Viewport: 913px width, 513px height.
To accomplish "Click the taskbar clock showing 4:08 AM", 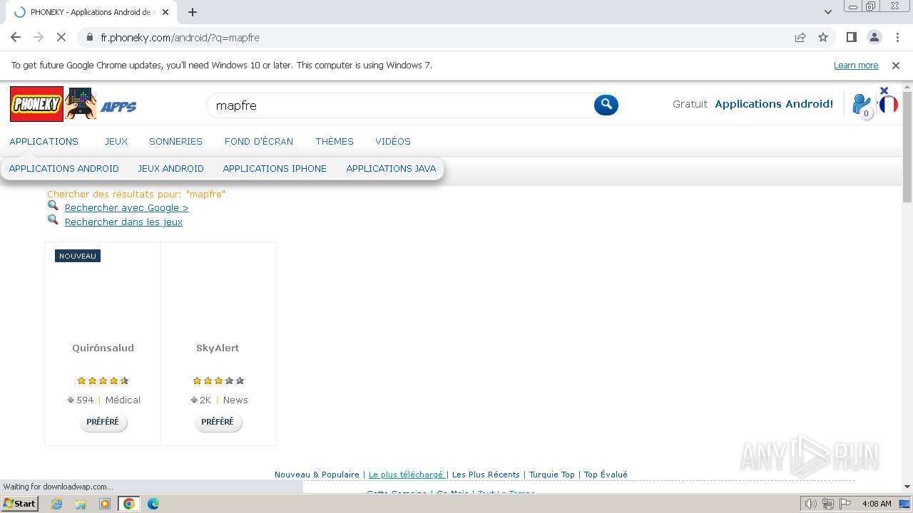I will click(877, 504).
